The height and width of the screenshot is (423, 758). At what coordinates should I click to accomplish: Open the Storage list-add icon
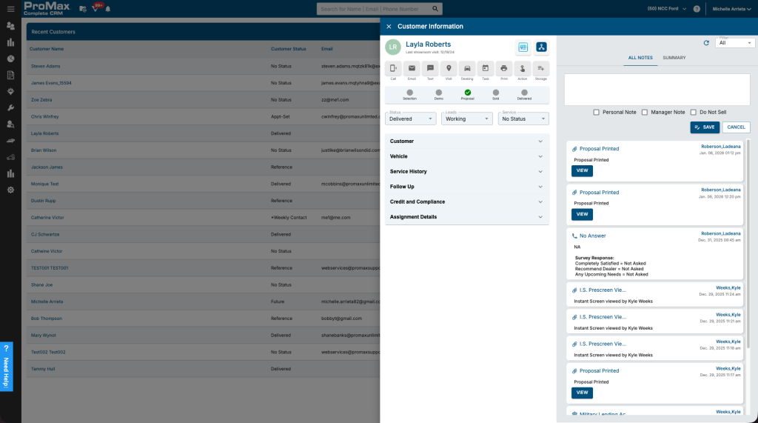coord(541,68)
